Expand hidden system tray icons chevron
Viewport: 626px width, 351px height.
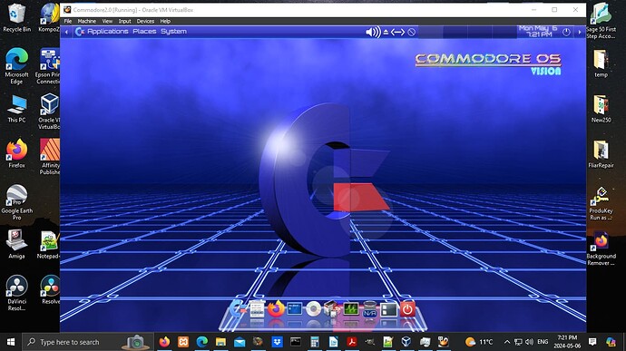507,342
